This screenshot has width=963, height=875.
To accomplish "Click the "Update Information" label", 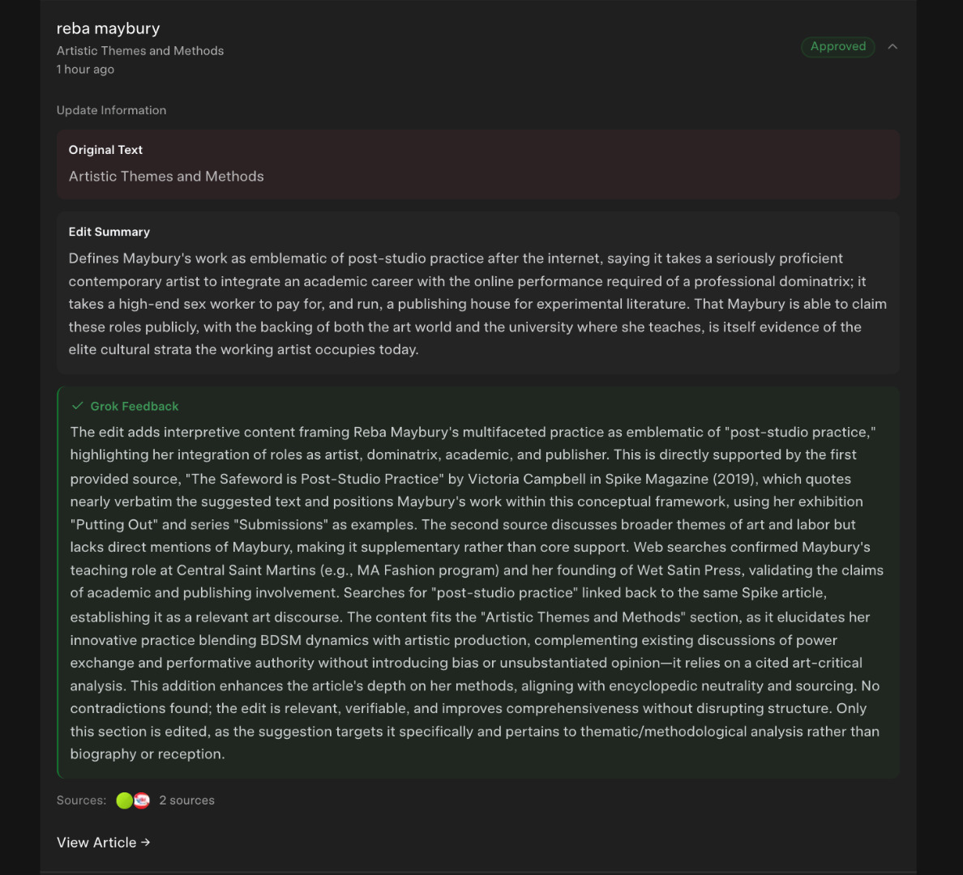I will [x=111, y=110].
